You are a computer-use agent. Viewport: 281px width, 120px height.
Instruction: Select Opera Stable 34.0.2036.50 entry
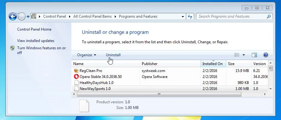pyautogui.click(x=101, y=77)
